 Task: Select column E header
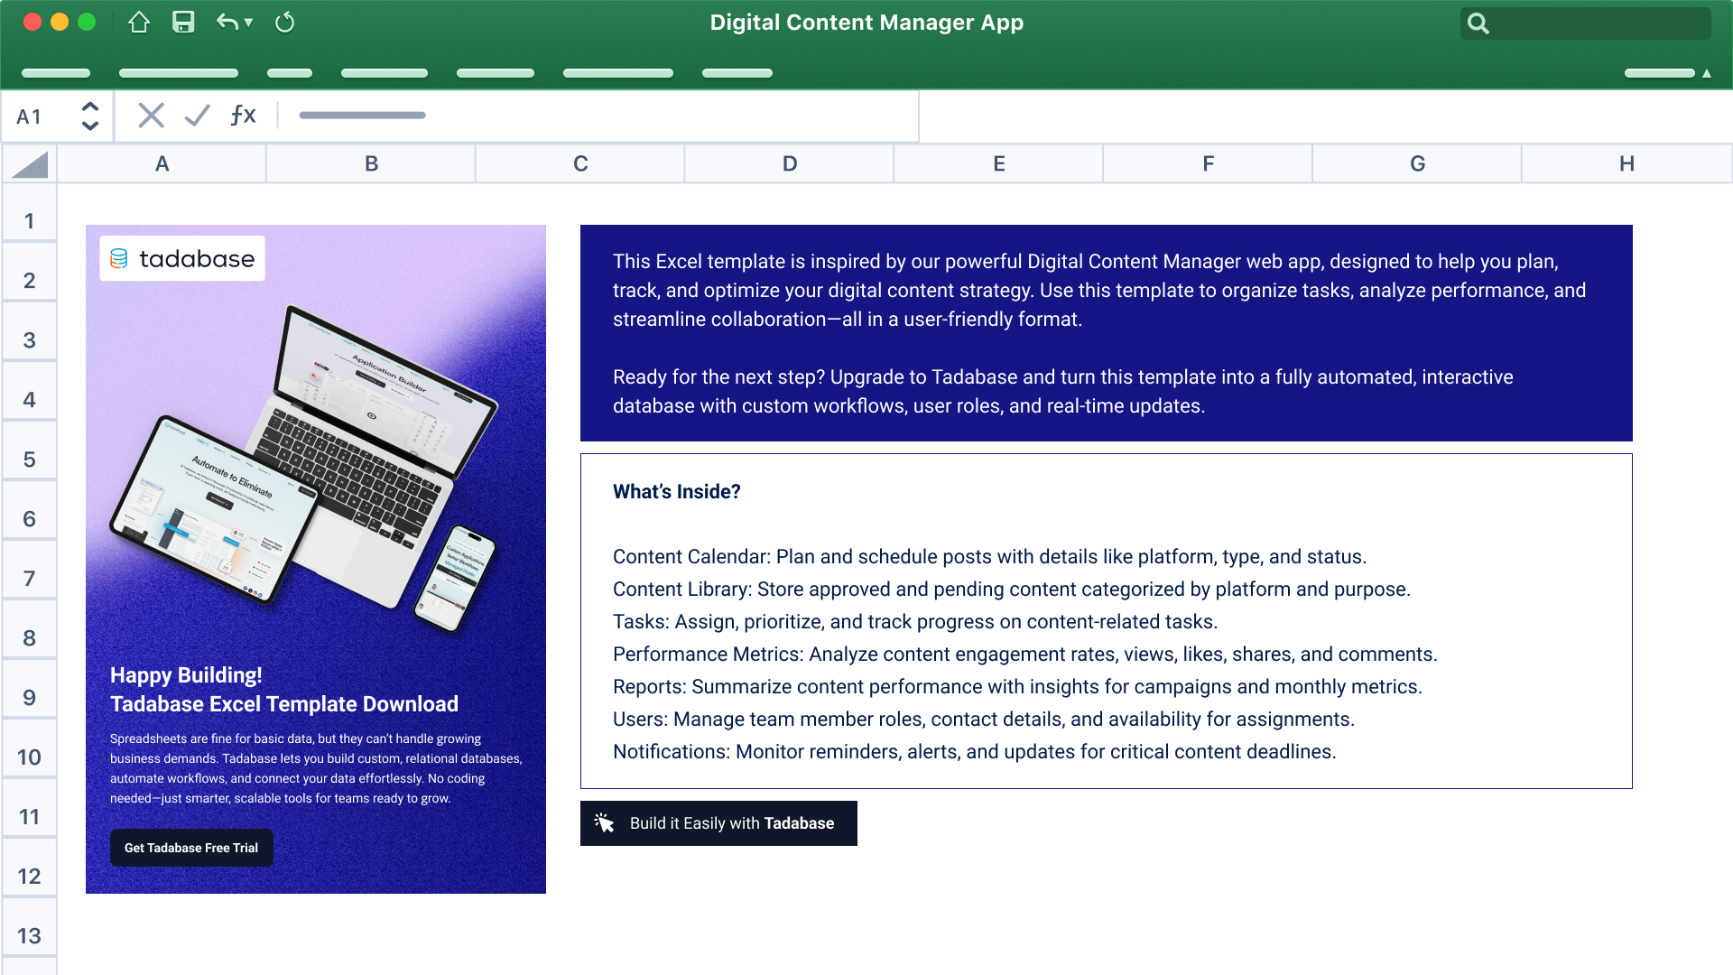(999, 164)
